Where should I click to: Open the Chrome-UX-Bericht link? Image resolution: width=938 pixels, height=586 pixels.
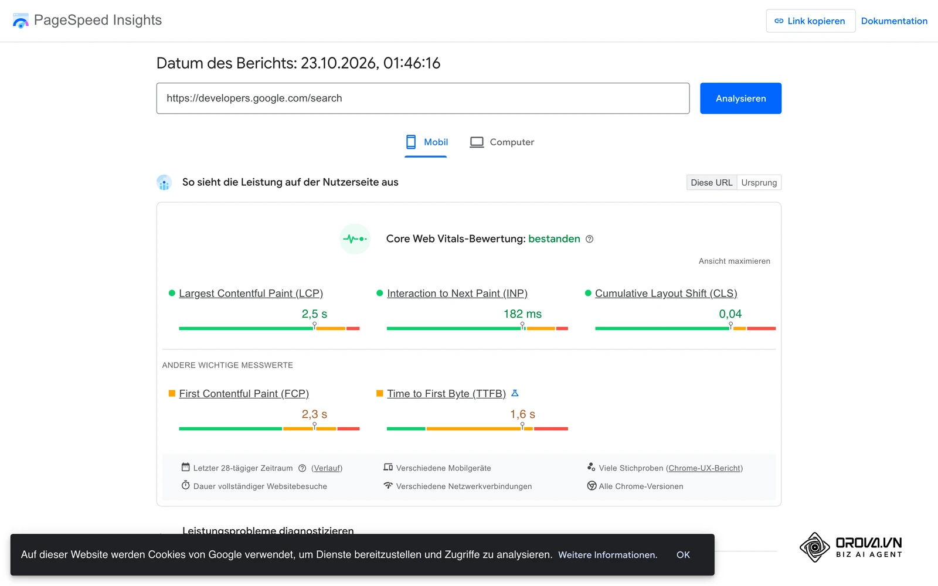[x=704, y=468]
